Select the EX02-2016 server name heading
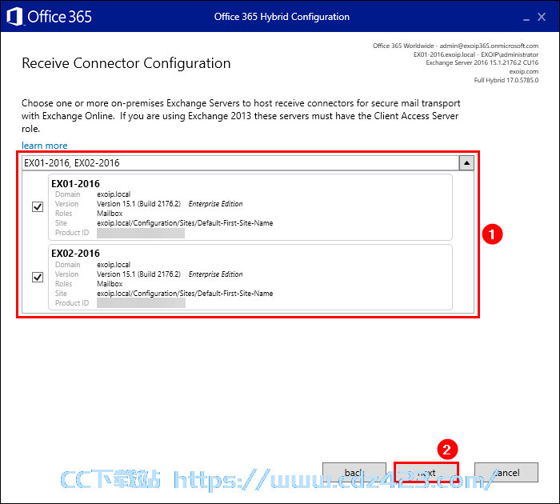 (x=75, y=254)
